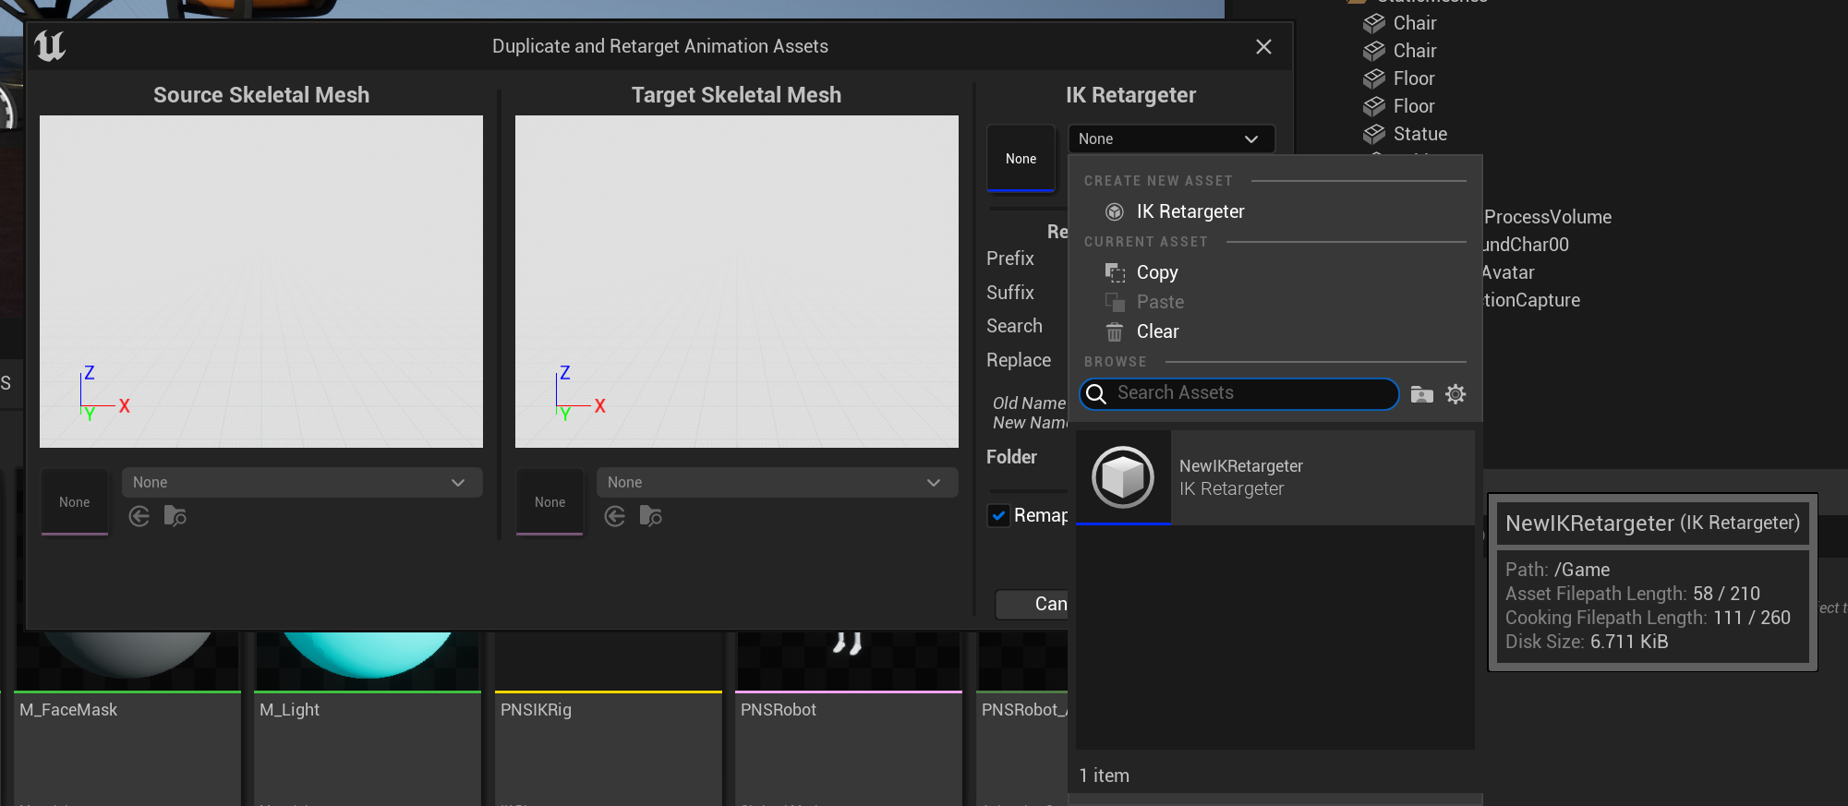Click the Suffix label
The image size is (1848, 806).
(x=1010, y=293)
